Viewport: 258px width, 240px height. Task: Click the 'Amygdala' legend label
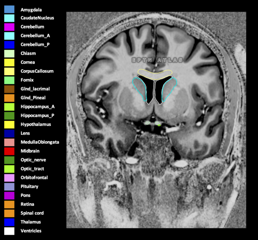[x=31, y=10]
